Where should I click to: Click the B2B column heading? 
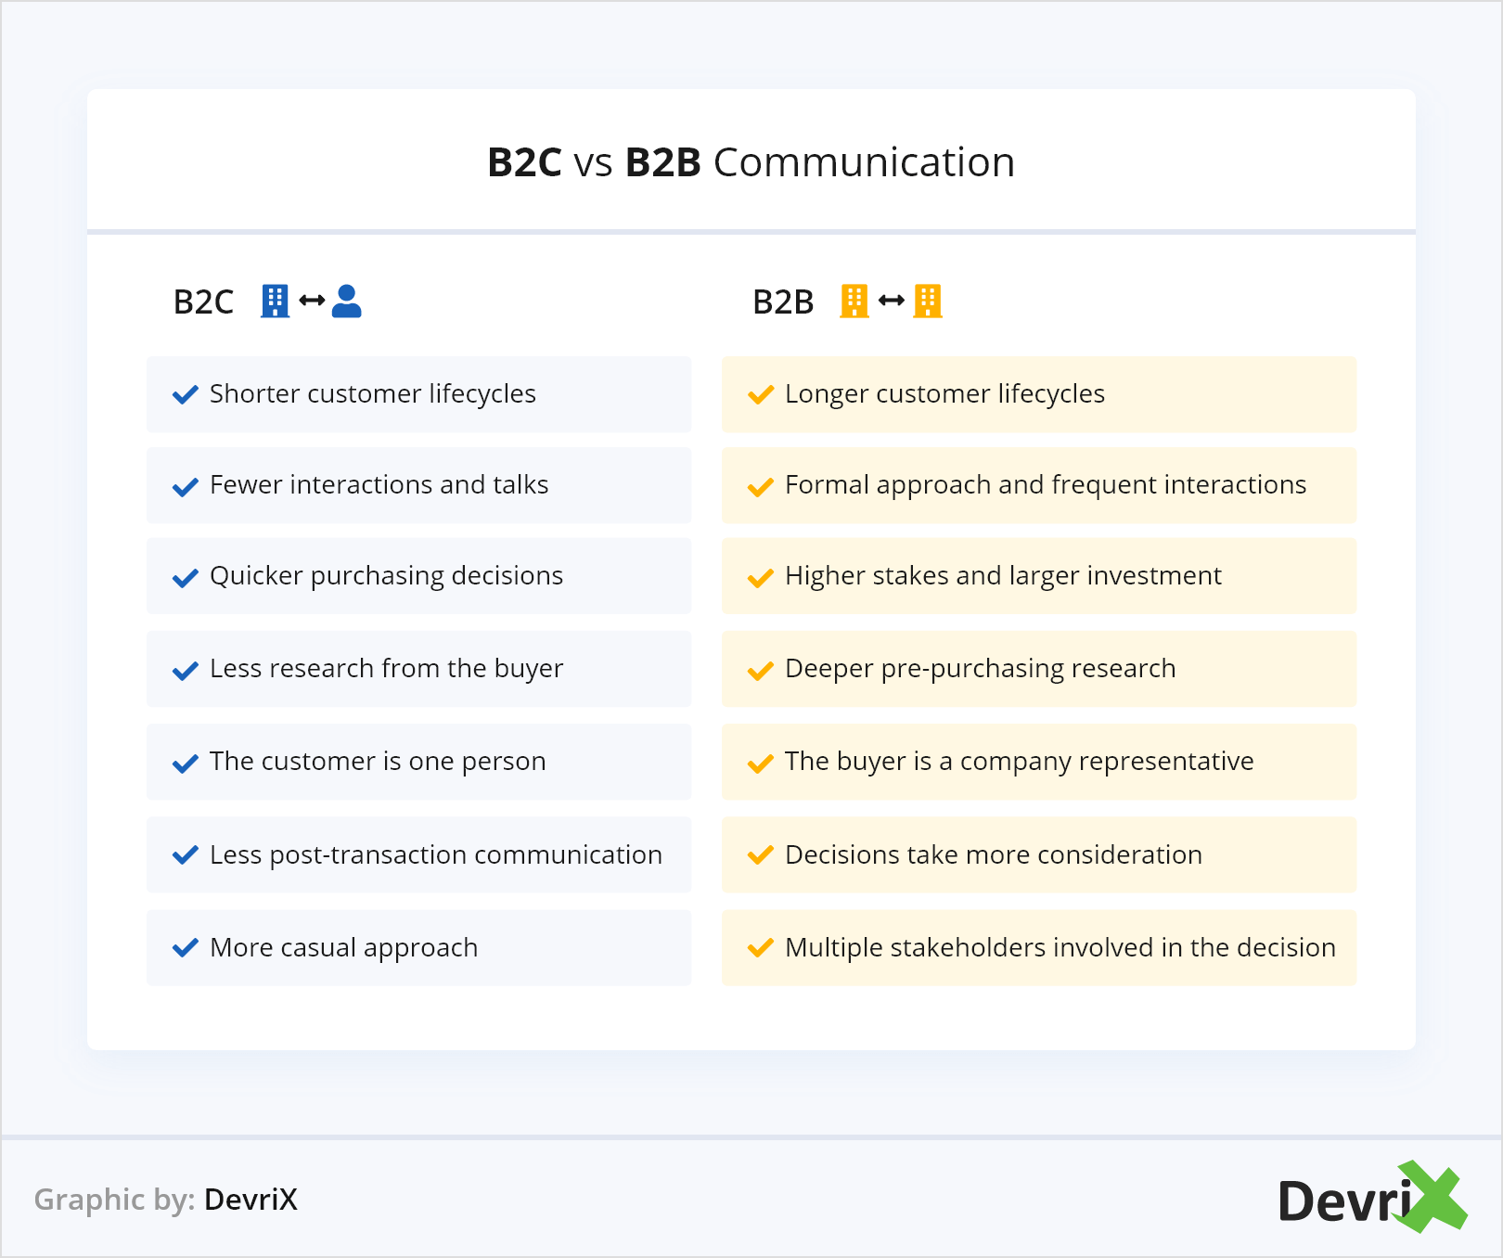click(x=782, y=302)
